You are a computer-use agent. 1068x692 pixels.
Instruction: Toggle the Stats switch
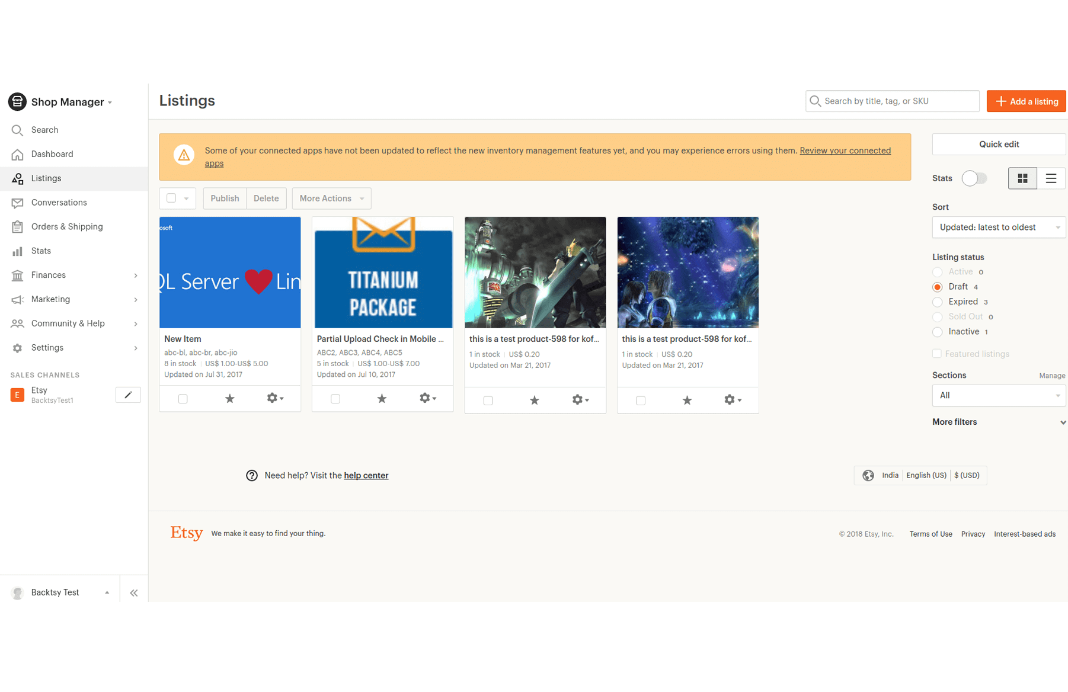pyautogui.click(x=974, y=178)
